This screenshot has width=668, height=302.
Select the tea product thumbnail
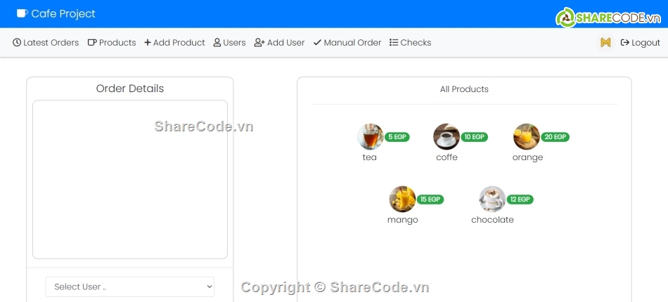coord(370,136)
